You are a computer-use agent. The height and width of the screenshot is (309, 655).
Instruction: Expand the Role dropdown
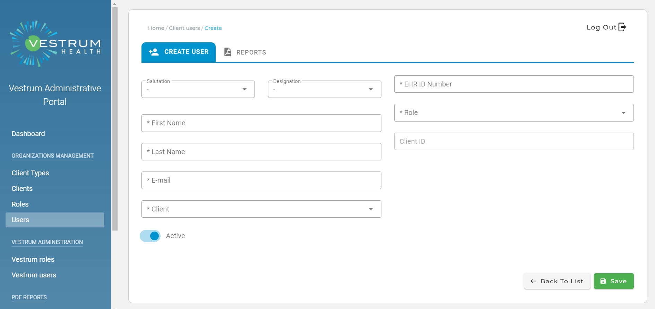click(x=514, y=112)
